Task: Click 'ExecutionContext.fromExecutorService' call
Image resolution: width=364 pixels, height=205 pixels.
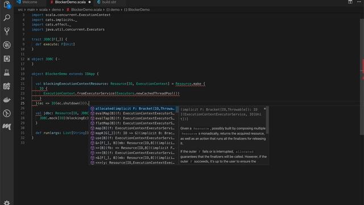Action: pyautogui.click(x=79, y=93)
